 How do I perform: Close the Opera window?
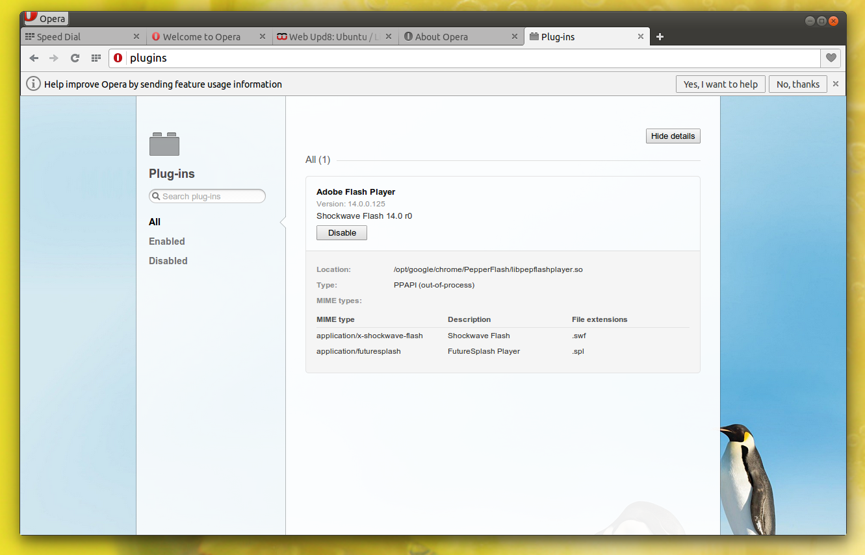[x=833, y=21]
